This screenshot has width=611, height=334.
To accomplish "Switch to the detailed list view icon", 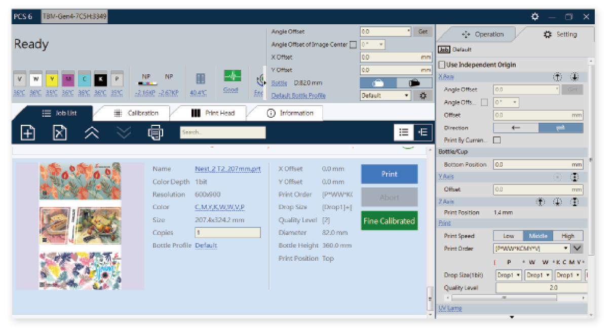I will click(403, 132).
